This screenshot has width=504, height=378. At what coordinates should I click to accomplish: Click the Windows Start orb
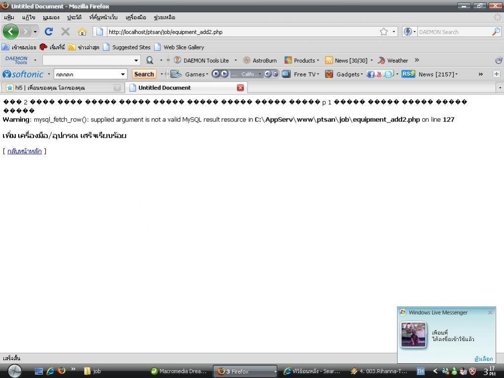(x=14, y=371)
